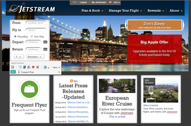Open the Return date calendar icon

(45, 49)
